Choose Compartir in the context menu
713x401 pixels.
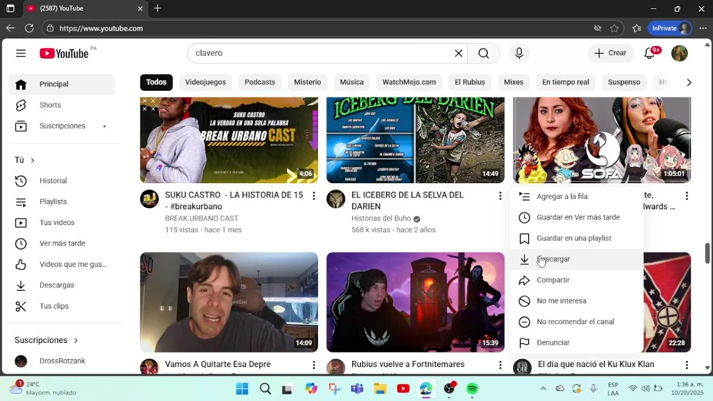click(x=577, y=280)
